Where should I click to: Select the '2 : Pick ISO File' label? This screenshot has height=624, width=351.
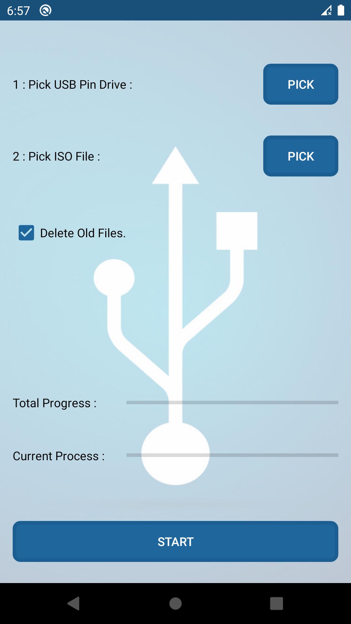click(56, 156)
